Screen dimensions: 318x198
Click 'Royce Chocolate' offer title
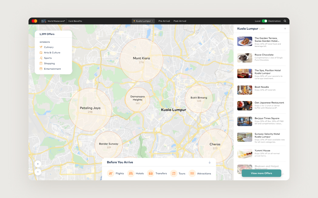point(264,55)
